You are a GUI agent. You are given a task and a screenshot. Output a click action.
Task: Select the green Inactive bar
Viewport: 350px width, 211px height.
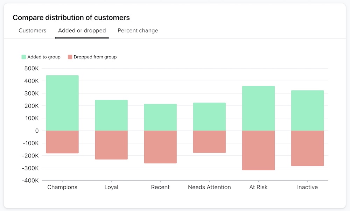tap(307, 110)
